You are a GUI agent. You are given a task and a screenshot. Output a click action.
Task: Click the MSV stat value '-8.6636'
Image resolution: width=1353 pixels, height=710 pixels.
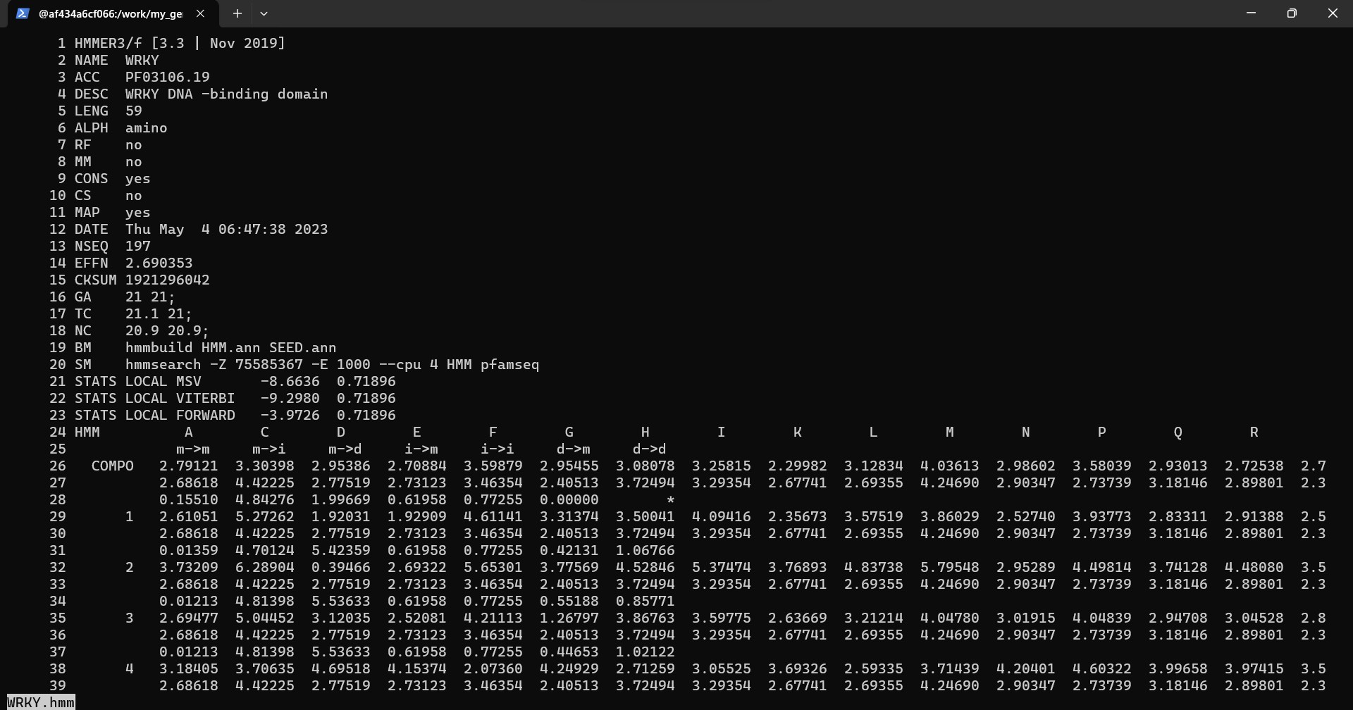pyautogui.click(x=290, y=381)
